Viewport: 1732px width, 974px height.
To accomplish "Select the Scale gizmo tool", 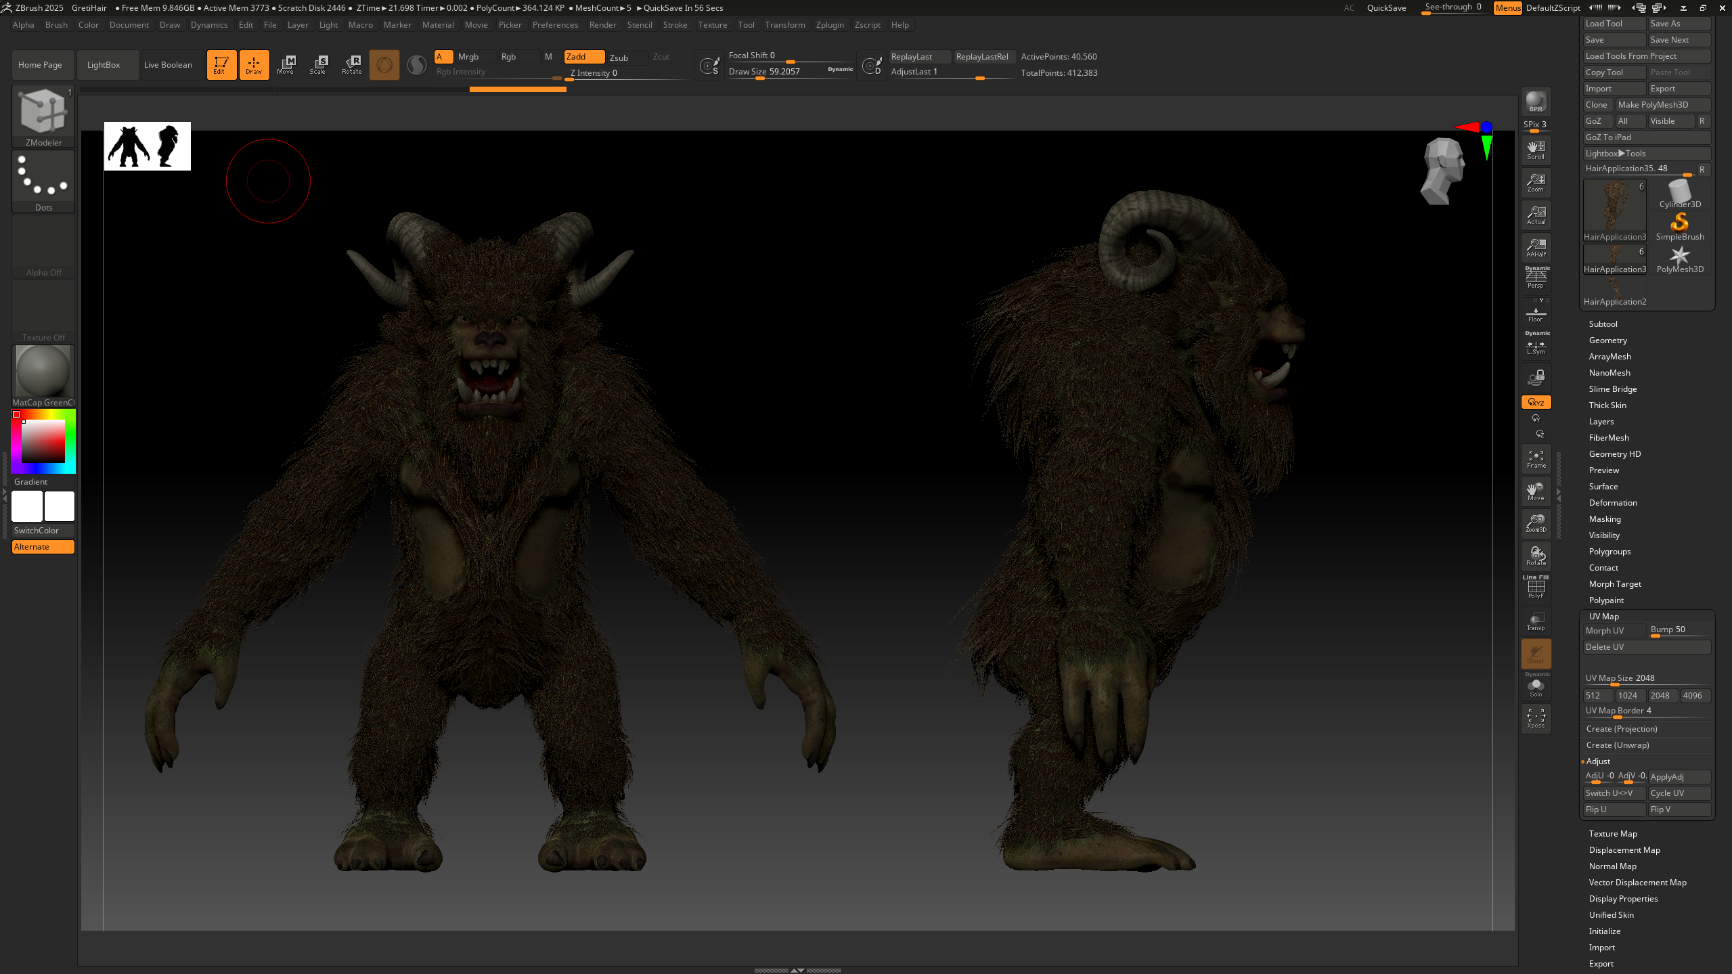I will click(x=318, y=64).
